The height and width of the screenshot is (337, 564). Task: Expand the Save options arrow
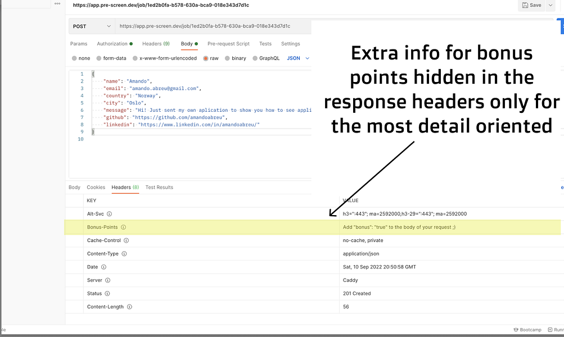pos(551,5)
